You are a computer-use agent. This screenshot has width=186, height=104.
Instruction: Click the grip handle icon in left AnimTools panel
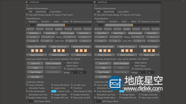[x=27, y=5]
